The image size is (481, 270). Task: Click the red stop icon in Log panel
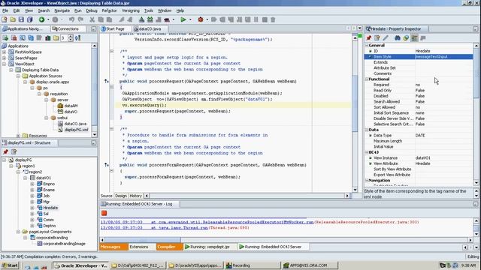(x=104, y=213)
